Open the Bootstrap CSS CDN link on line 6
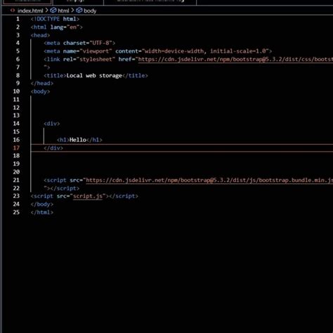Viewport: 333px width, 333px height. (235, 59)
